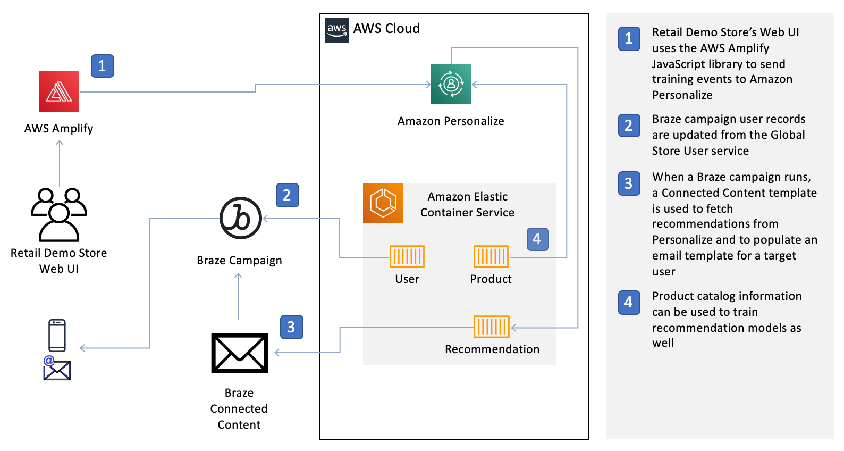
Task: Click the Retail Demo Store users icon
Action: pos(59,215)
